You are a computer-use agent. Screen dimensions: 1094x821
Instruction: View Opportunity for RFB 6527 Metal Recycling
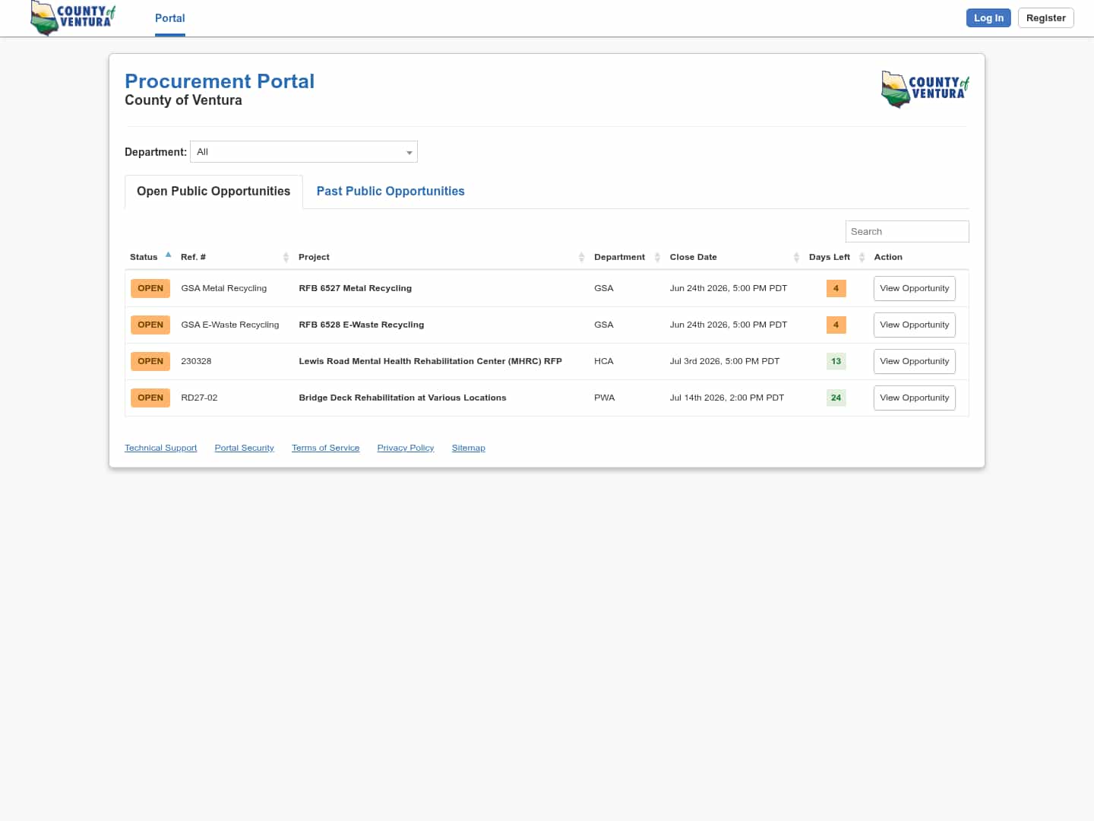click(914, 289)
